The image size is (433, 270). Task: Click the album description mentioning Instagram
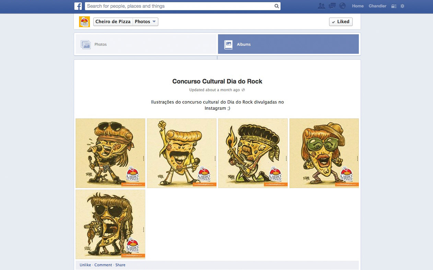point(217,105)
